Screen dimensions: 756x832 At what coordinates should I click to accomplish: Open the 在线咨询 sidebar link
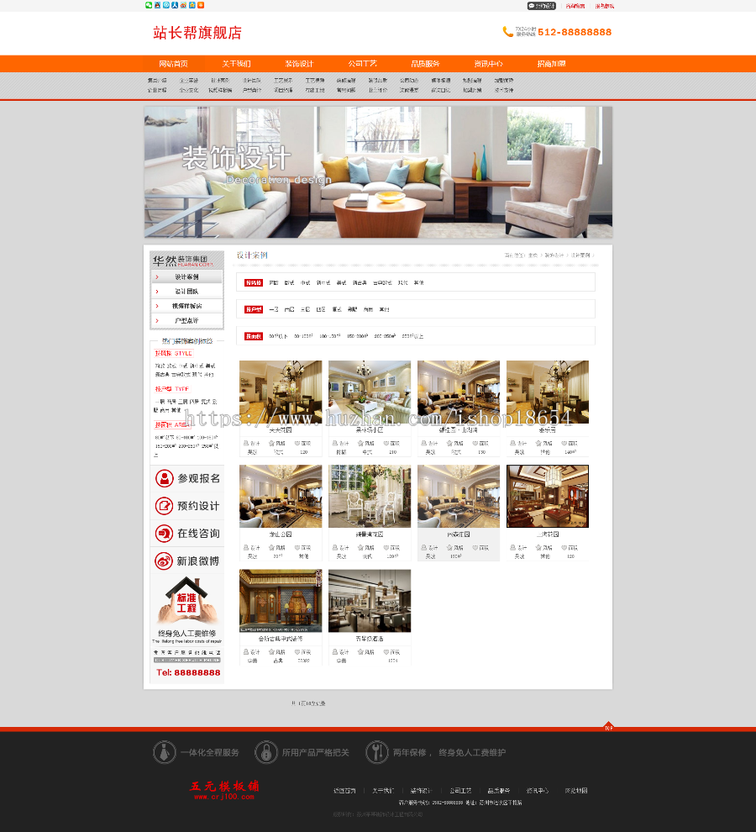[186, 534]
